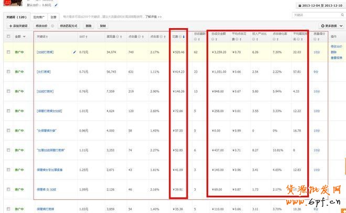Click the sort arrow on the 出价 column

point(88,37)
